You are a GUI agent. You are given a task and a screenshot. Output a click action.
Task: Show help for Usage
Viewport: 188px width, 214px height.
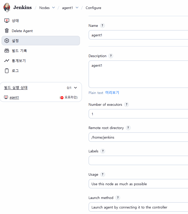pos(103,174)
